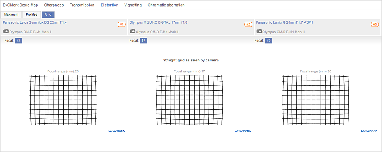Click the 17mm distortion grid image
Viewport: 382px width, 152px height.
(189, 100)
